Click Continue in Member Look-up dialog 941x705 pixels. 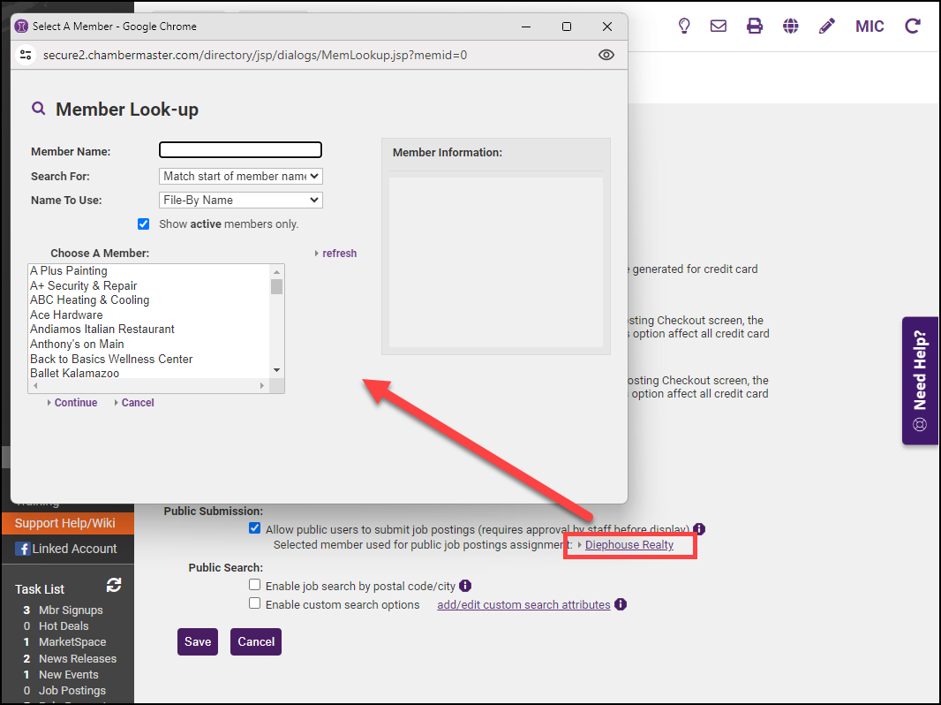[x=75, y=403]
